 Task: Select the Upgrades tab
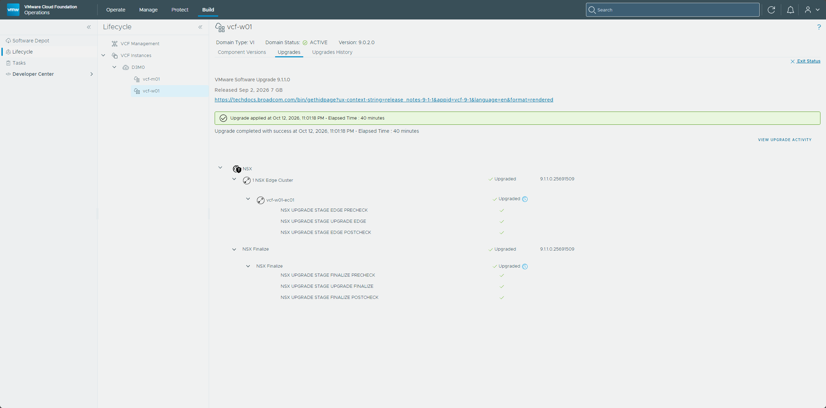point(289,52)
